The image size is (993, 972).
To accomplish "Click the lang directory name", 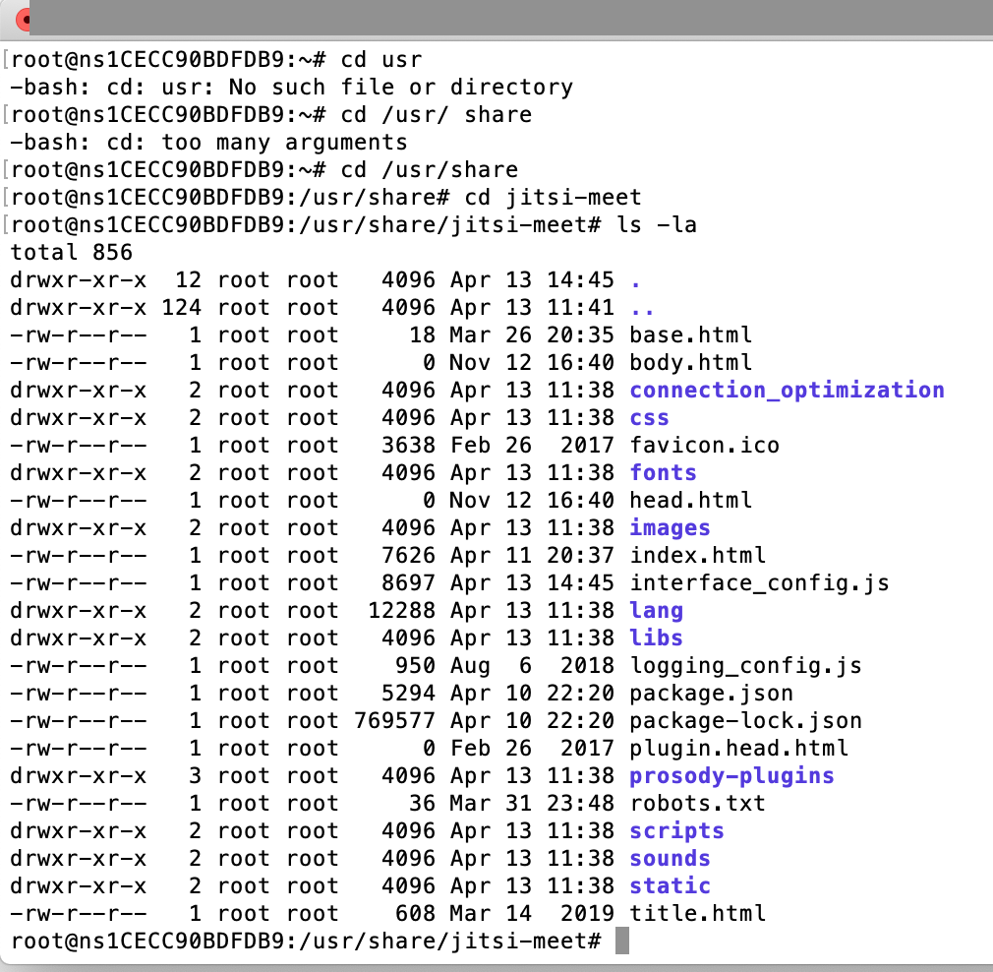I will pos(656,610).
